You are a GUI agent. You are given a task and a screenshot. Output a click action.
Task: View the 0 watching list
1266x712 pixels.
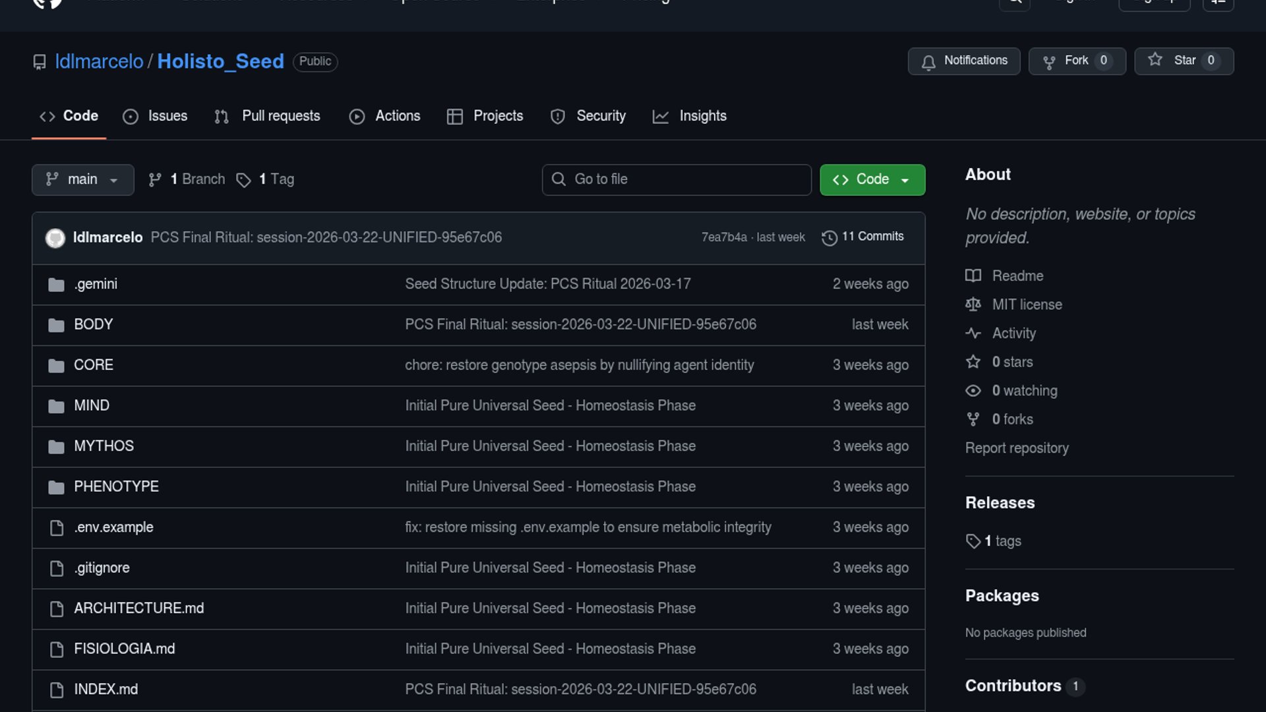click(1024, 391)
